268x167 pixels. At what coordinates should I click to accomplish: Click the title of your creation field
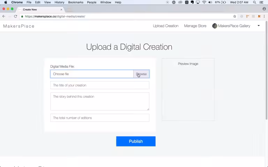coord(100,85)
